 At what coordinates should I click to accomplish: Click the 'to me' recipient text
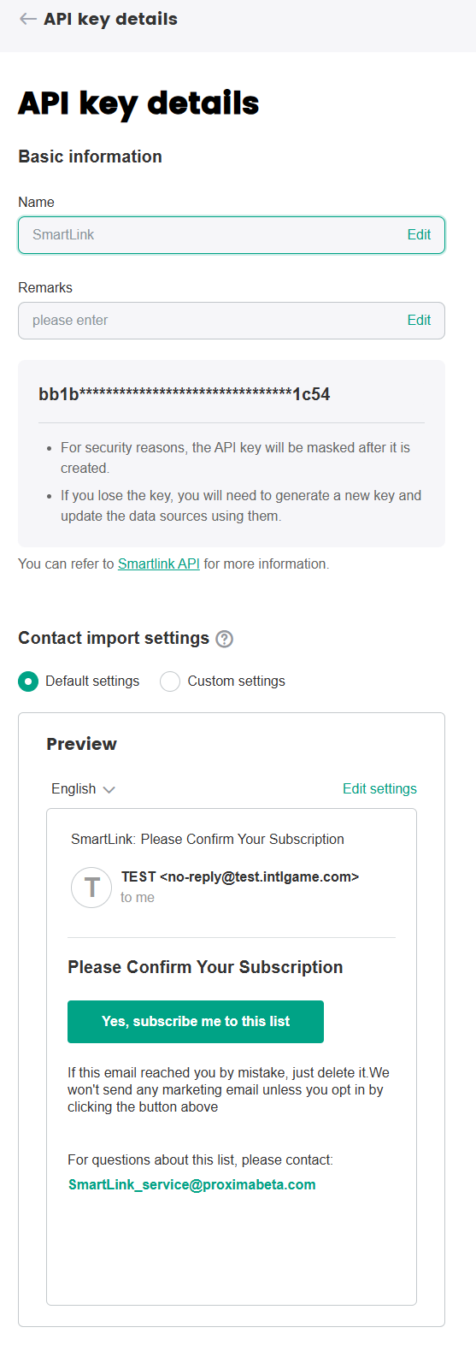138,898
